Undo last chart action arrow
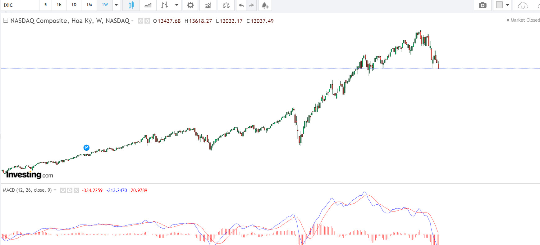Image resolution: width=540 pixels, height=245 pixels. (241, 5)
